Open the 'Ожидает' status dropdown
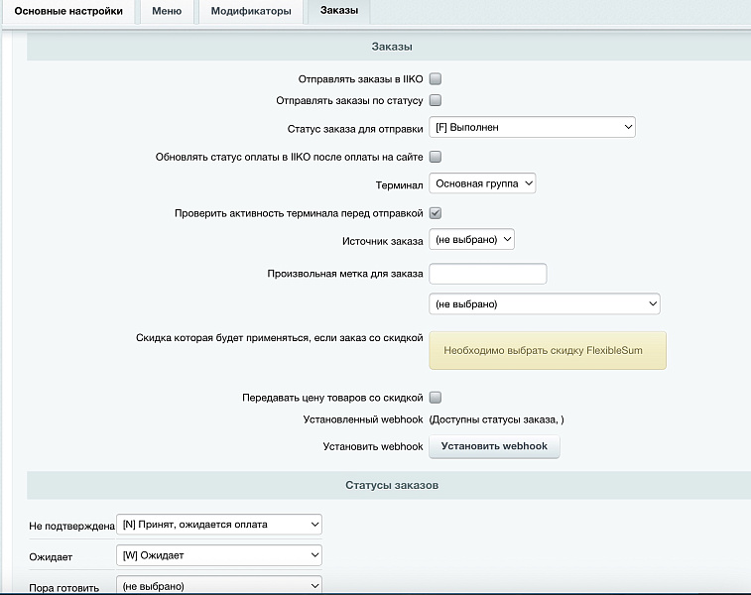Image resolution: width=751 pixels, height=595 pixels. tap(219, 555)
